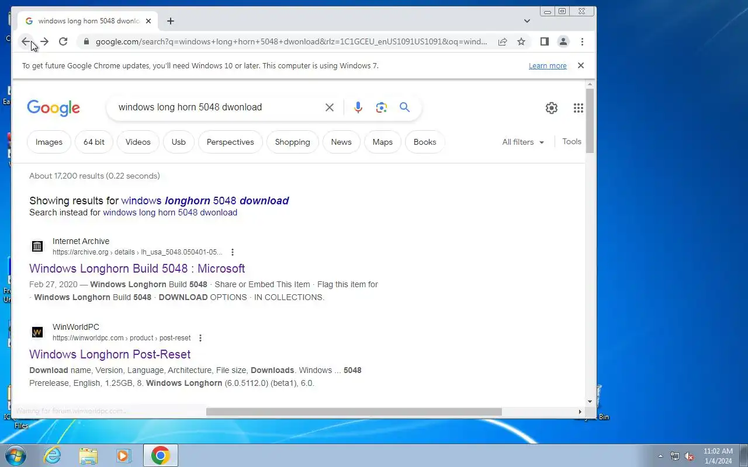Switch to the Images filter
This screenshot has height=467, width=748.
[x=49, y=142]
